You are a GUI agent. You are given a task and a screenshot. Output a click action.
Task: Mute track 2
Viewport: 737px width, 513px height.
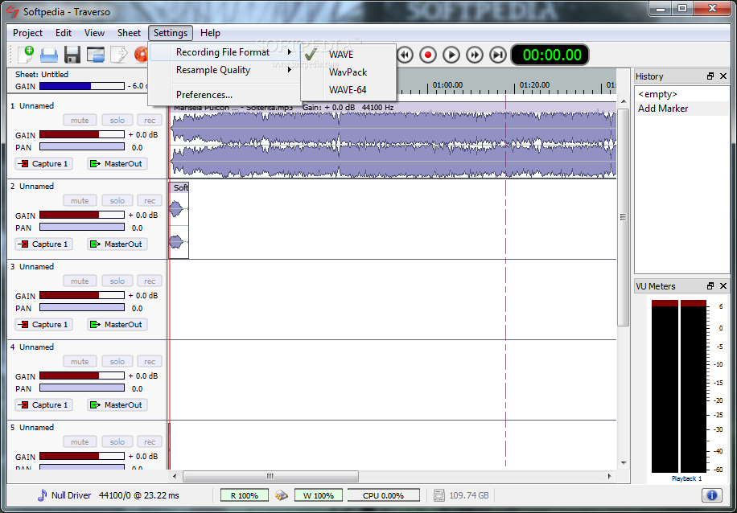click(x=80, y=200)
